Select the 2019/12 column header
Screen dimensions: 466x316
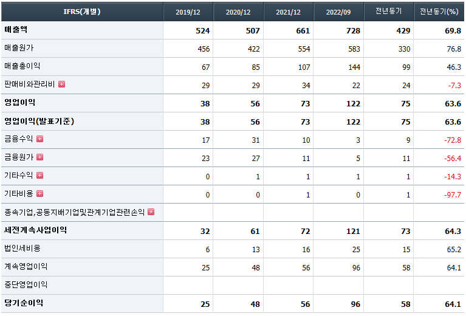(x=188, y=12)
